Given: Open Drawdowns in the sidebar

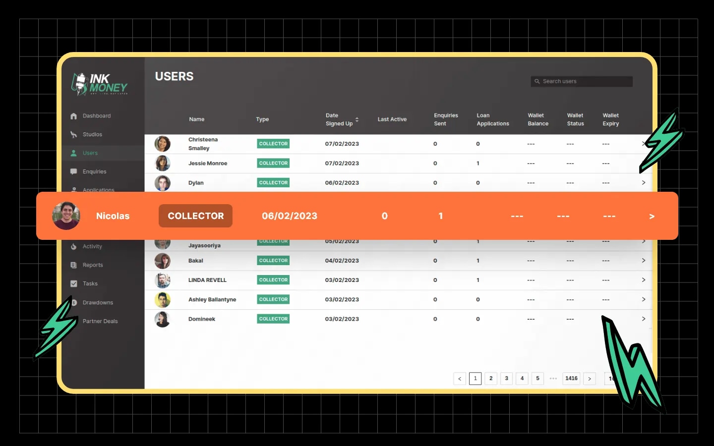Looking at the screenshot, I should coord(98,302).
